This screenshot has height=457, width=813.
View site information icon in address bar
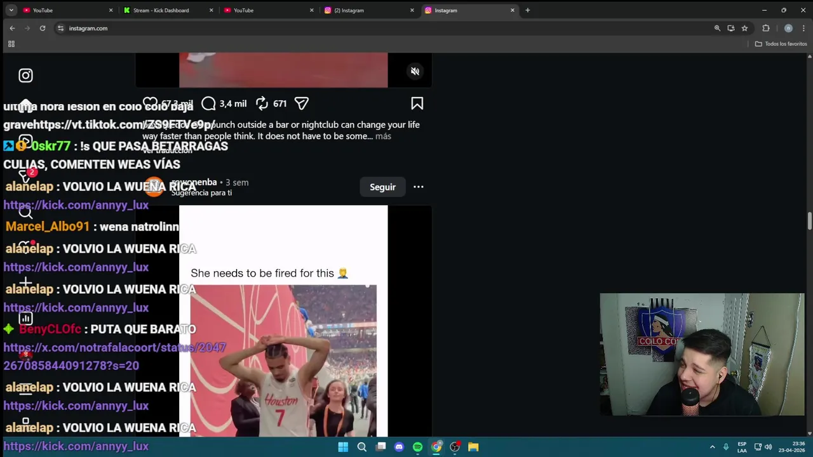(60, 28)
